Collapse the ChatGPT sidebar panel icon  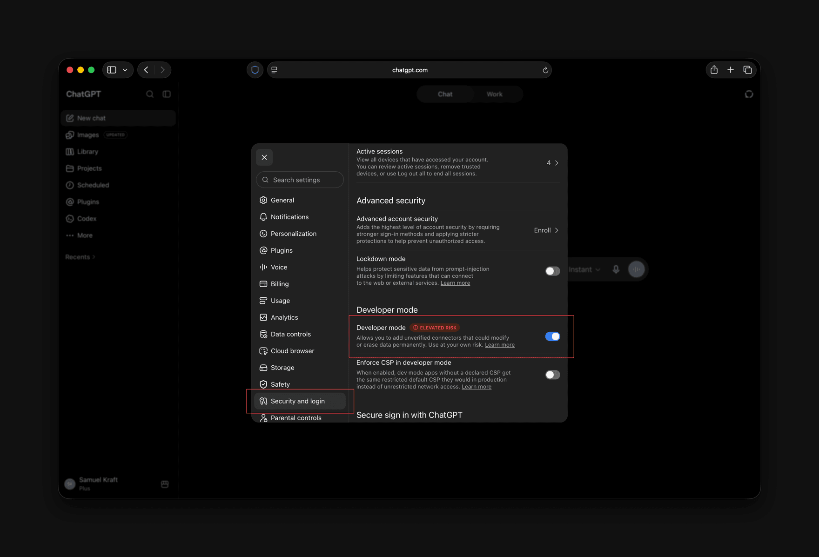pyautogui.click(x=167, y=94)
